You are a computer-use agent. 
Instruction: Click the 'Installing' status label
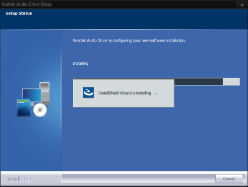[80, 63]
